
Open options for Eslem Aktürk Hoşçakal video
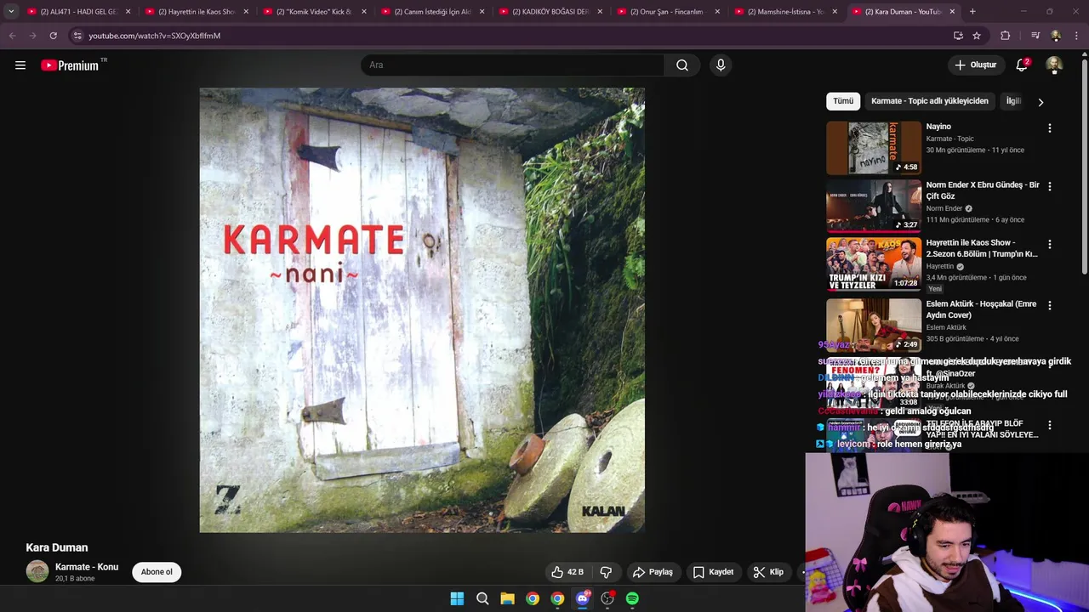pyautogui.click(x=1049, y=305)
